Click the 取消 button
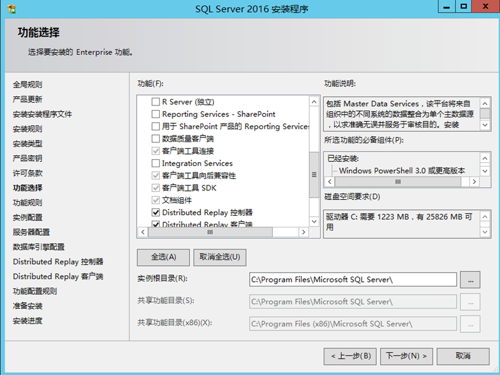This screenshot has height=375, width=500. [463, 356]
